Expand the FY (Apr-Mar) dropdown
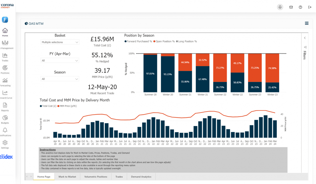316x184 pixels. pos(60,60)
